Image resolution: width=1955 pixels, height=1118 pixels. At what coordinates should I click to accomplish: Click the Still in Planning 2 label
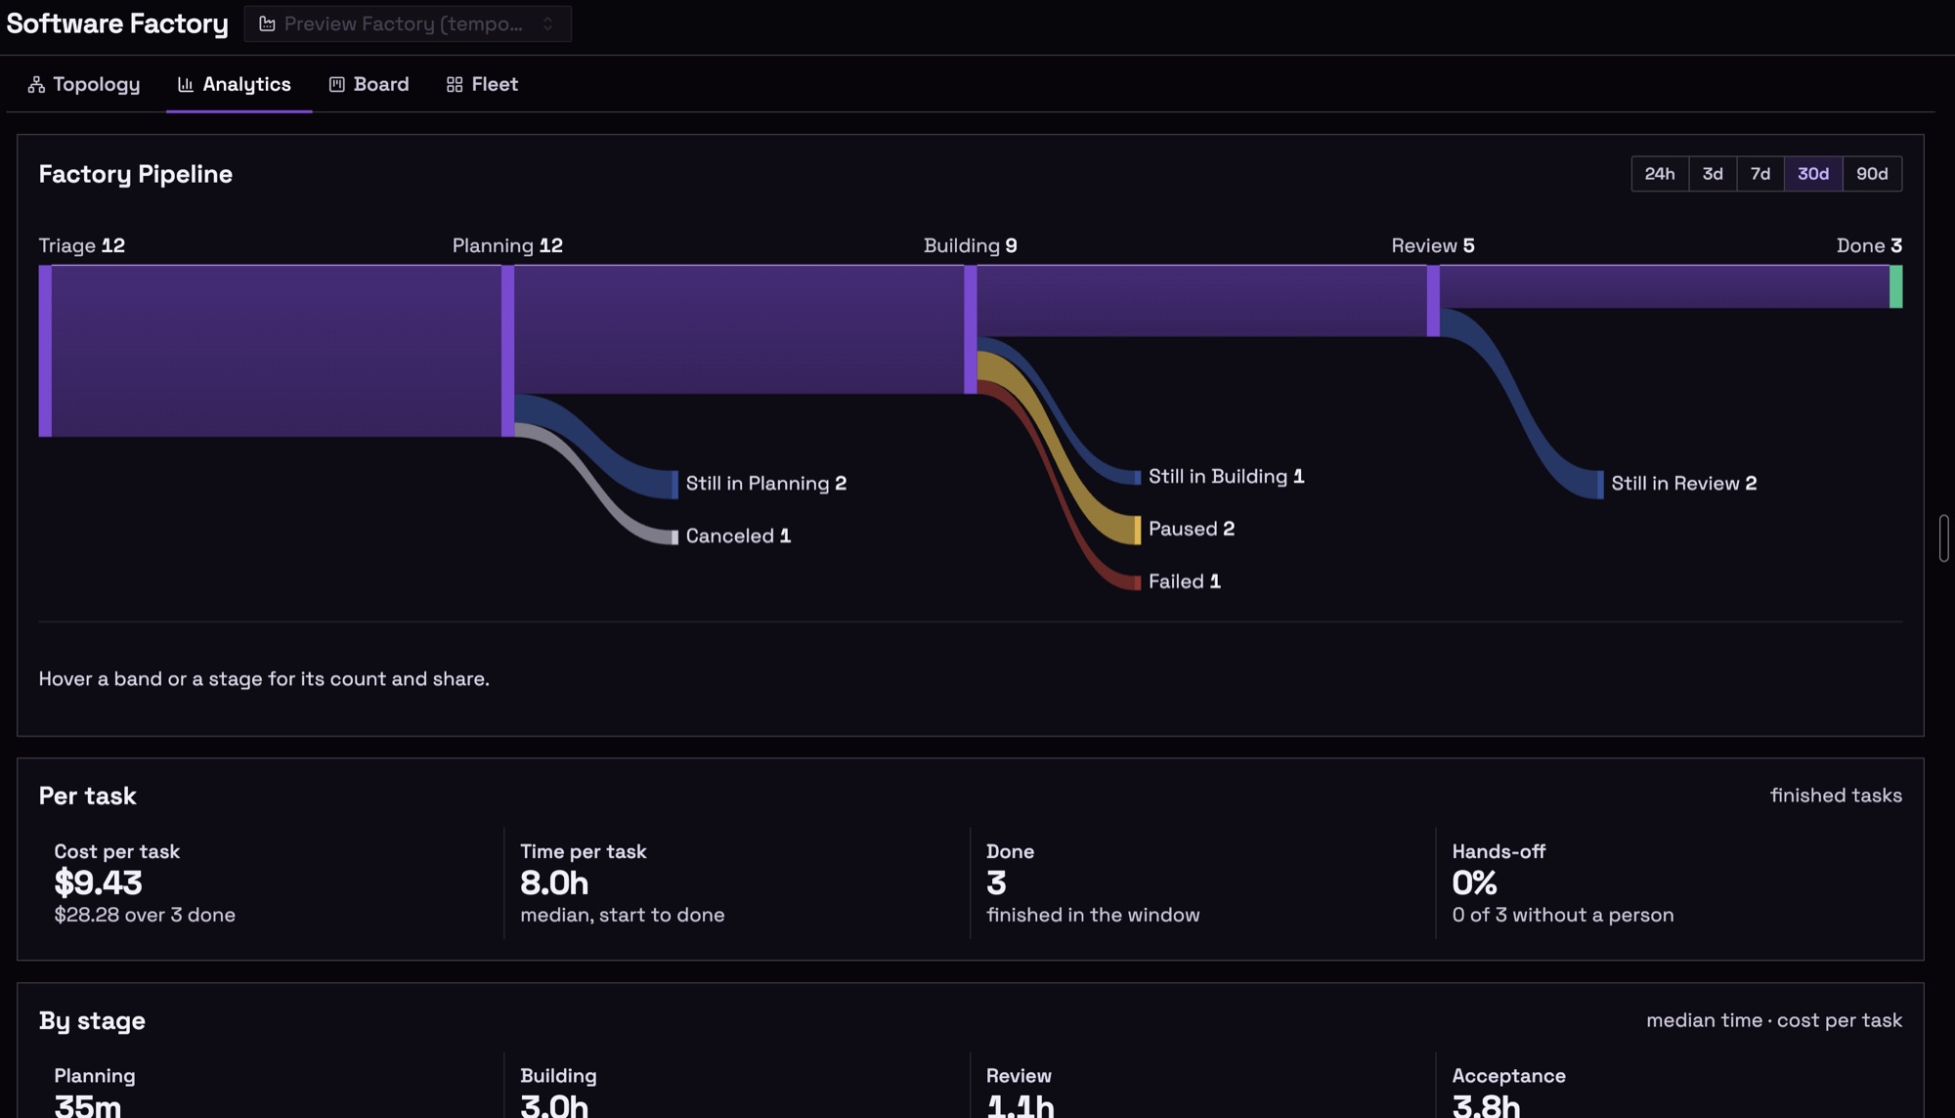tap(766, 483)
